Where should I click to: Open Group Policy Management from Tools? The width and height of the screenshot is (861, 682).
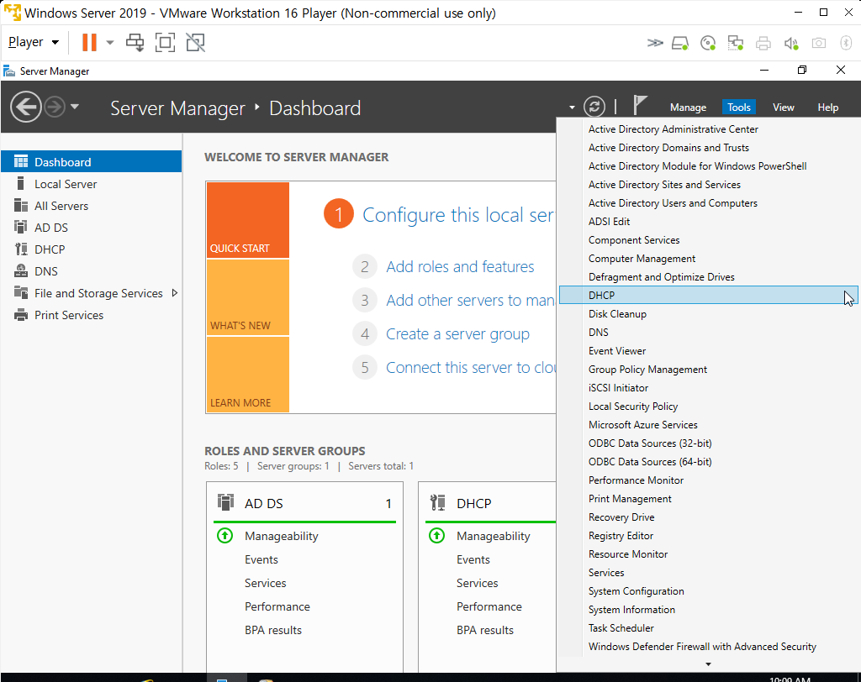click(x=708, y=370)
